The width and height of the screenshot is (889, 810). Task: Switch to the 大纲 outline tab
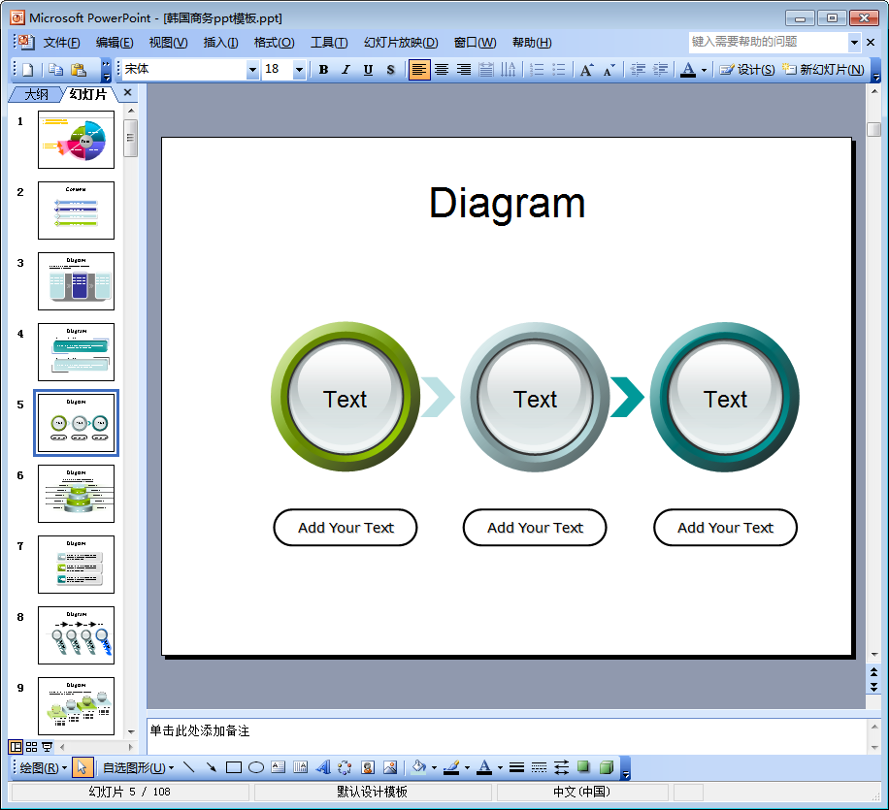click(x=36, y=94)
